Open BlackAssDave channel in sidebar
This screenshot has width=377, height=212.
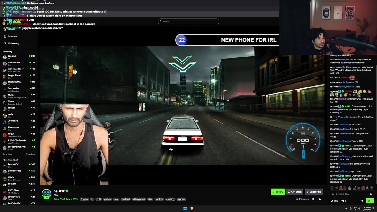click(19, 83)
